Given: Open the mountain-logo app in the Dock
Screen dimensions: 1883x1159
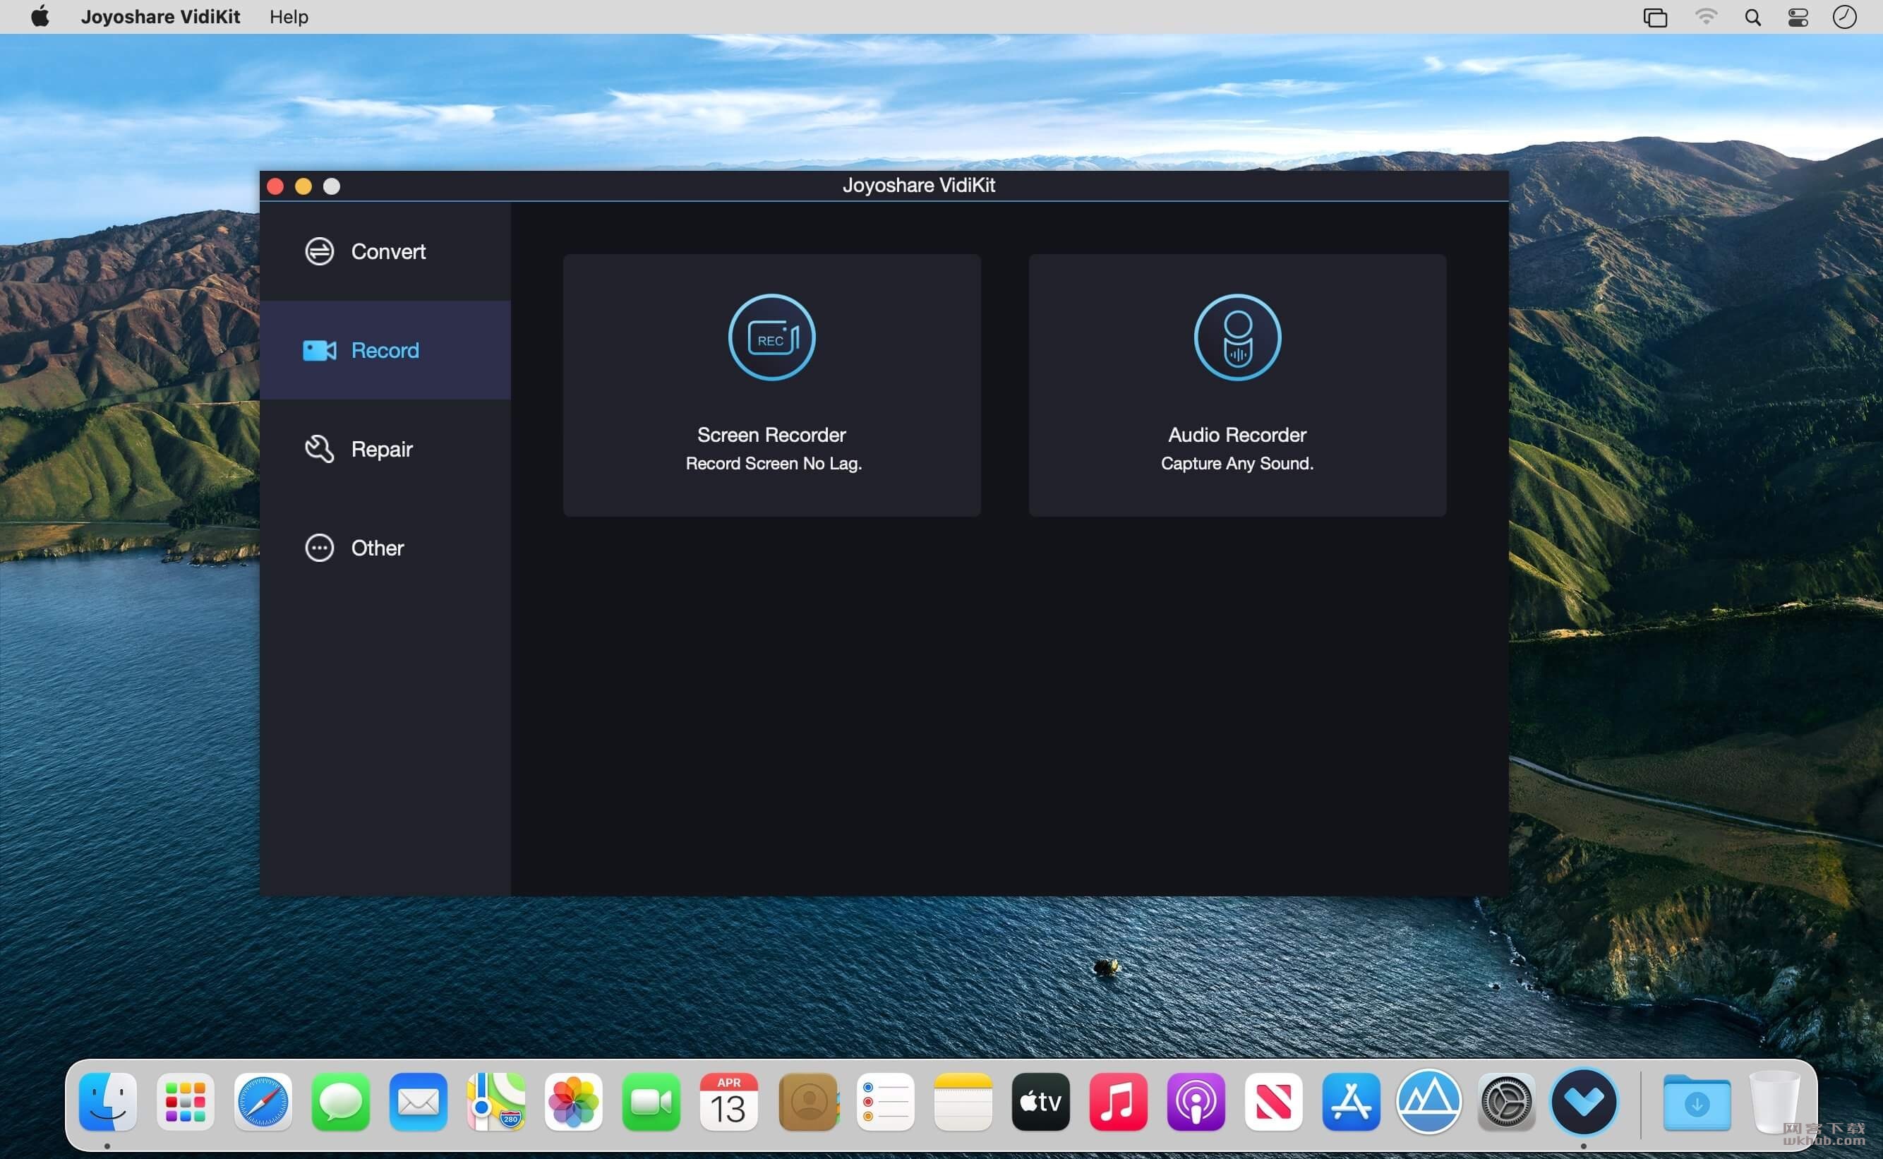Looking at the screenshot, I should [1429, 1102].
